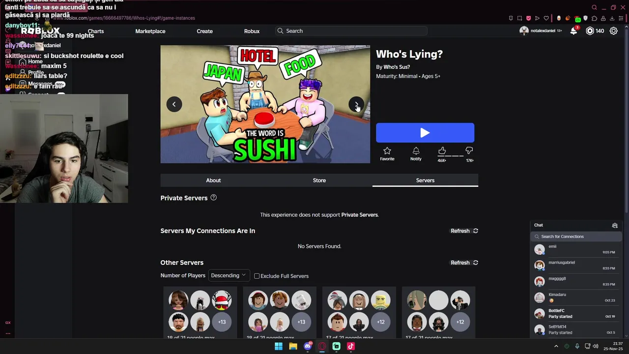
Task: Open +13 players on first server card
Action: (x=222, y=322)
